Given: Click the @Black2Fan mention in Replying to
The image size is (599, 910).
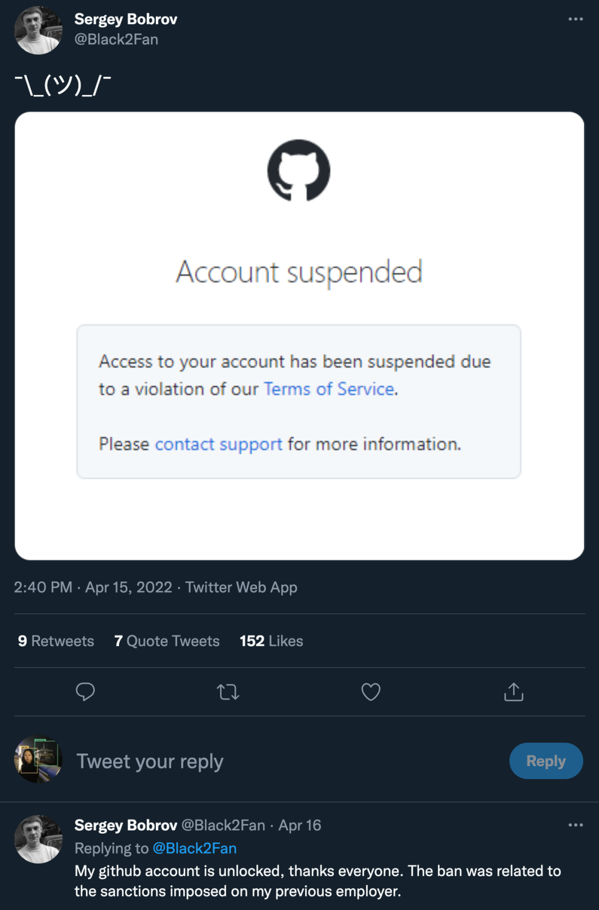Looking at the screenshot, I should (x=195, y=848).
